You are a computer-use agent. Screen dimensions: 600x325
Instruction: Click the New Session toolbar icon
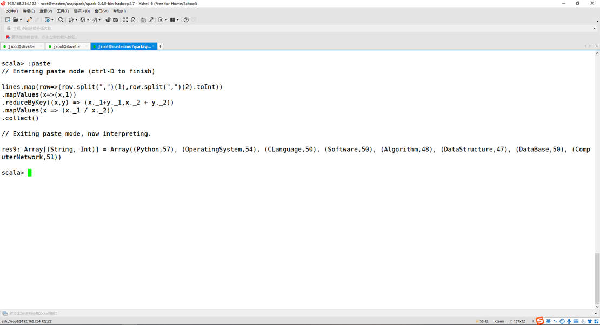pyautogui.click(x=8, y=20)
